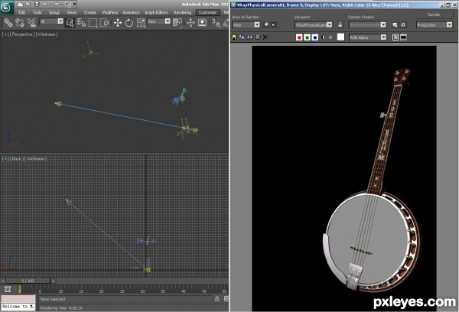Toggle Selection Lock padlock in status bar

[217, 299]
